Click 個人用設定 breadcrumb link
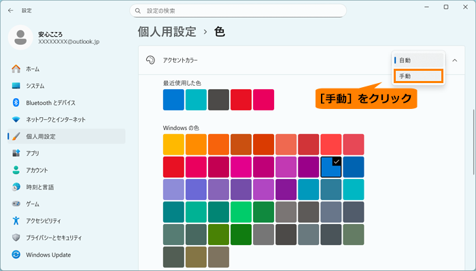The height and width of the screenshot is (271, 476). click(x=167, y=31)
